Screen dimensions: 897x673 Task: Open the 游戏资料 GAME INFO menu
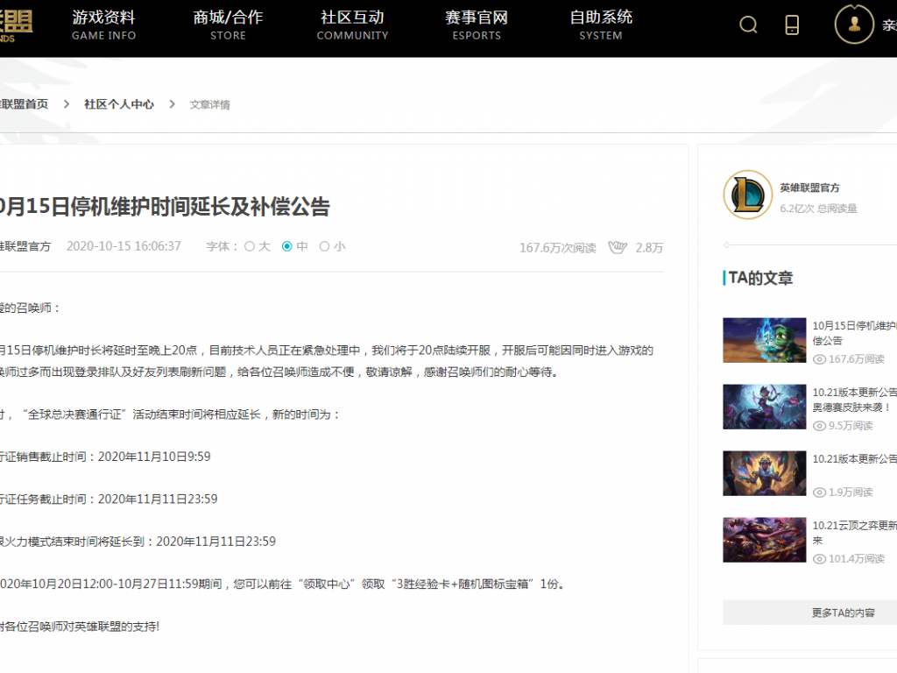(x=103, y=25)
